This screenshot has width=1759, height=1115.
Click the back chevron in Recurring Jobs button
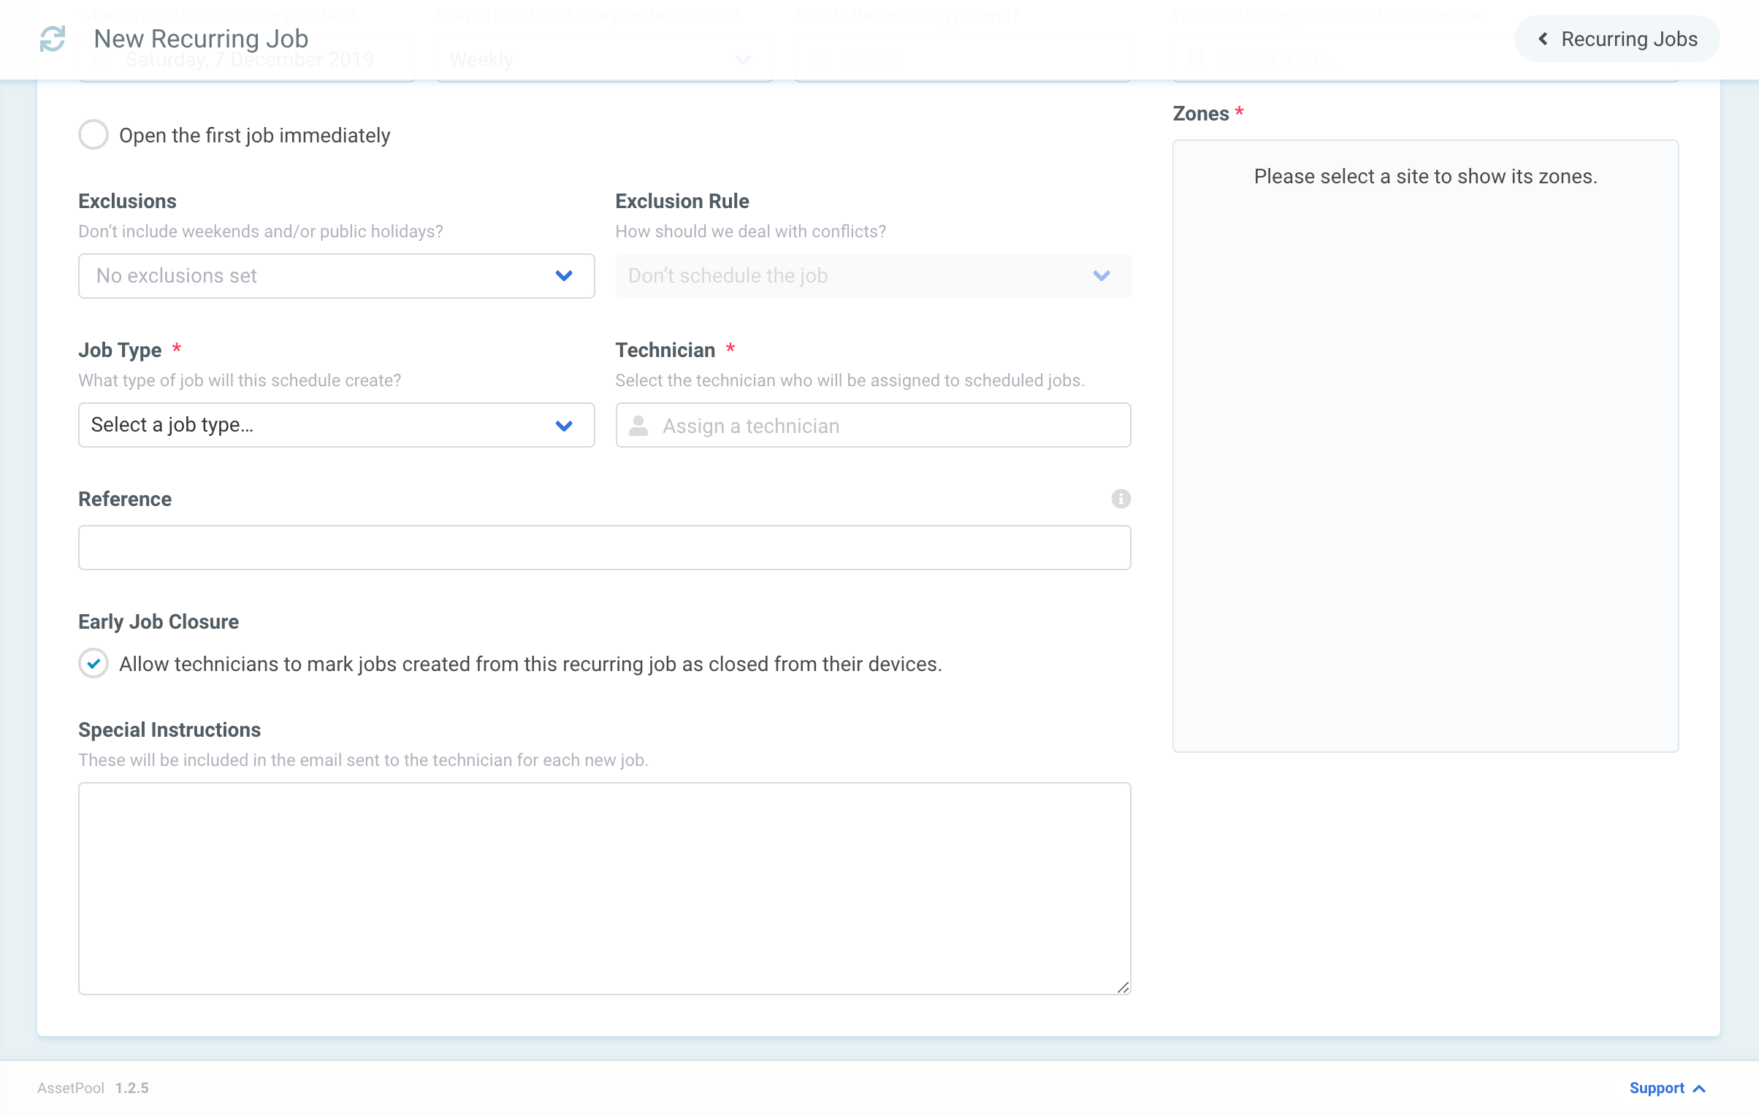click(1543, 39)
